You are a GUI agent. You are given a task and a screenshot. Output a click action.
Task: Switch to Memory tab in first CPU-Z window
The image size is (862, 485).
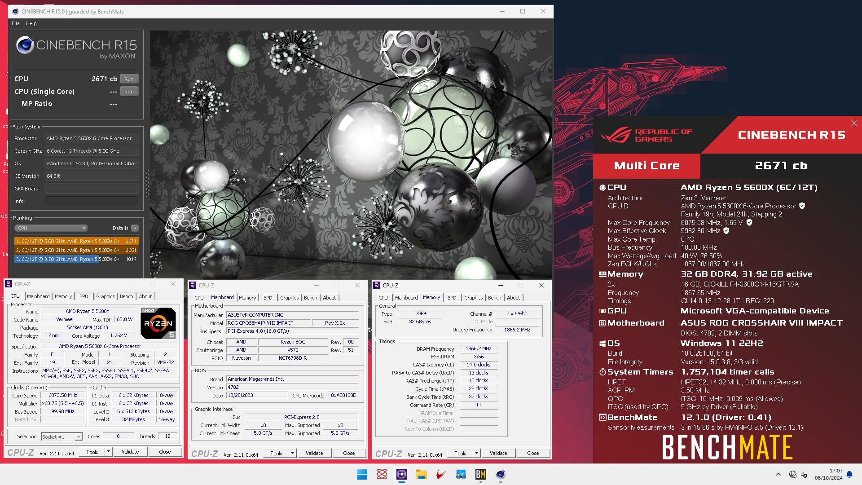click(63, 296)
